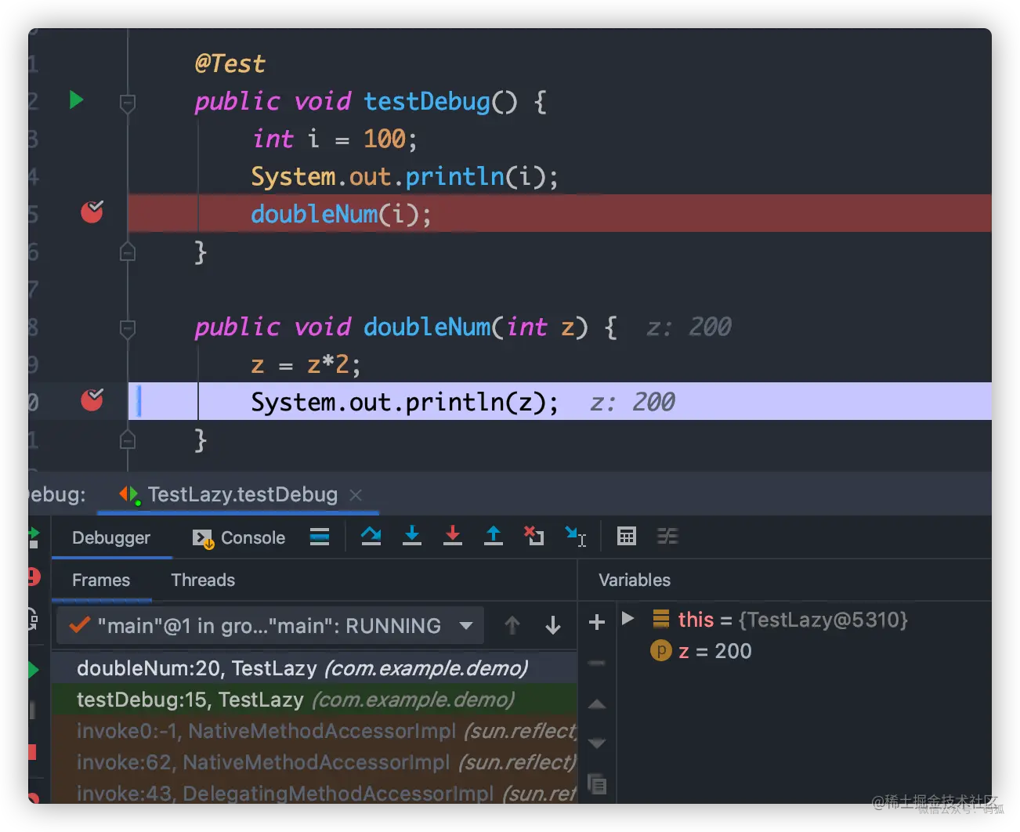Toggle breakpoint on doubleNum(i) line
This screenshot has height=832, width=1020.
point(92,212)
